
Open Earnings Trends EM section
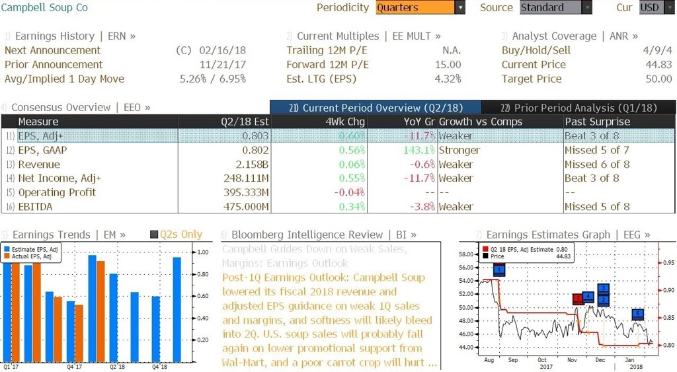[x=64, y=235]
